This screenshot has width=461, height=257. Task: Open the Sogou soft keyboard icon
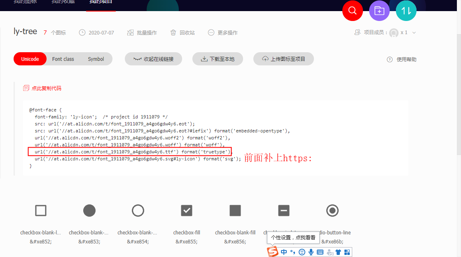point(320,251)
